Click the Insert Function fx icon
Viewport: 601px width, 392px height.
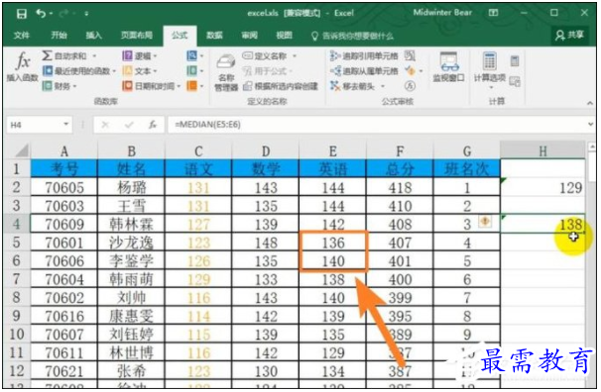click(23, 61)
